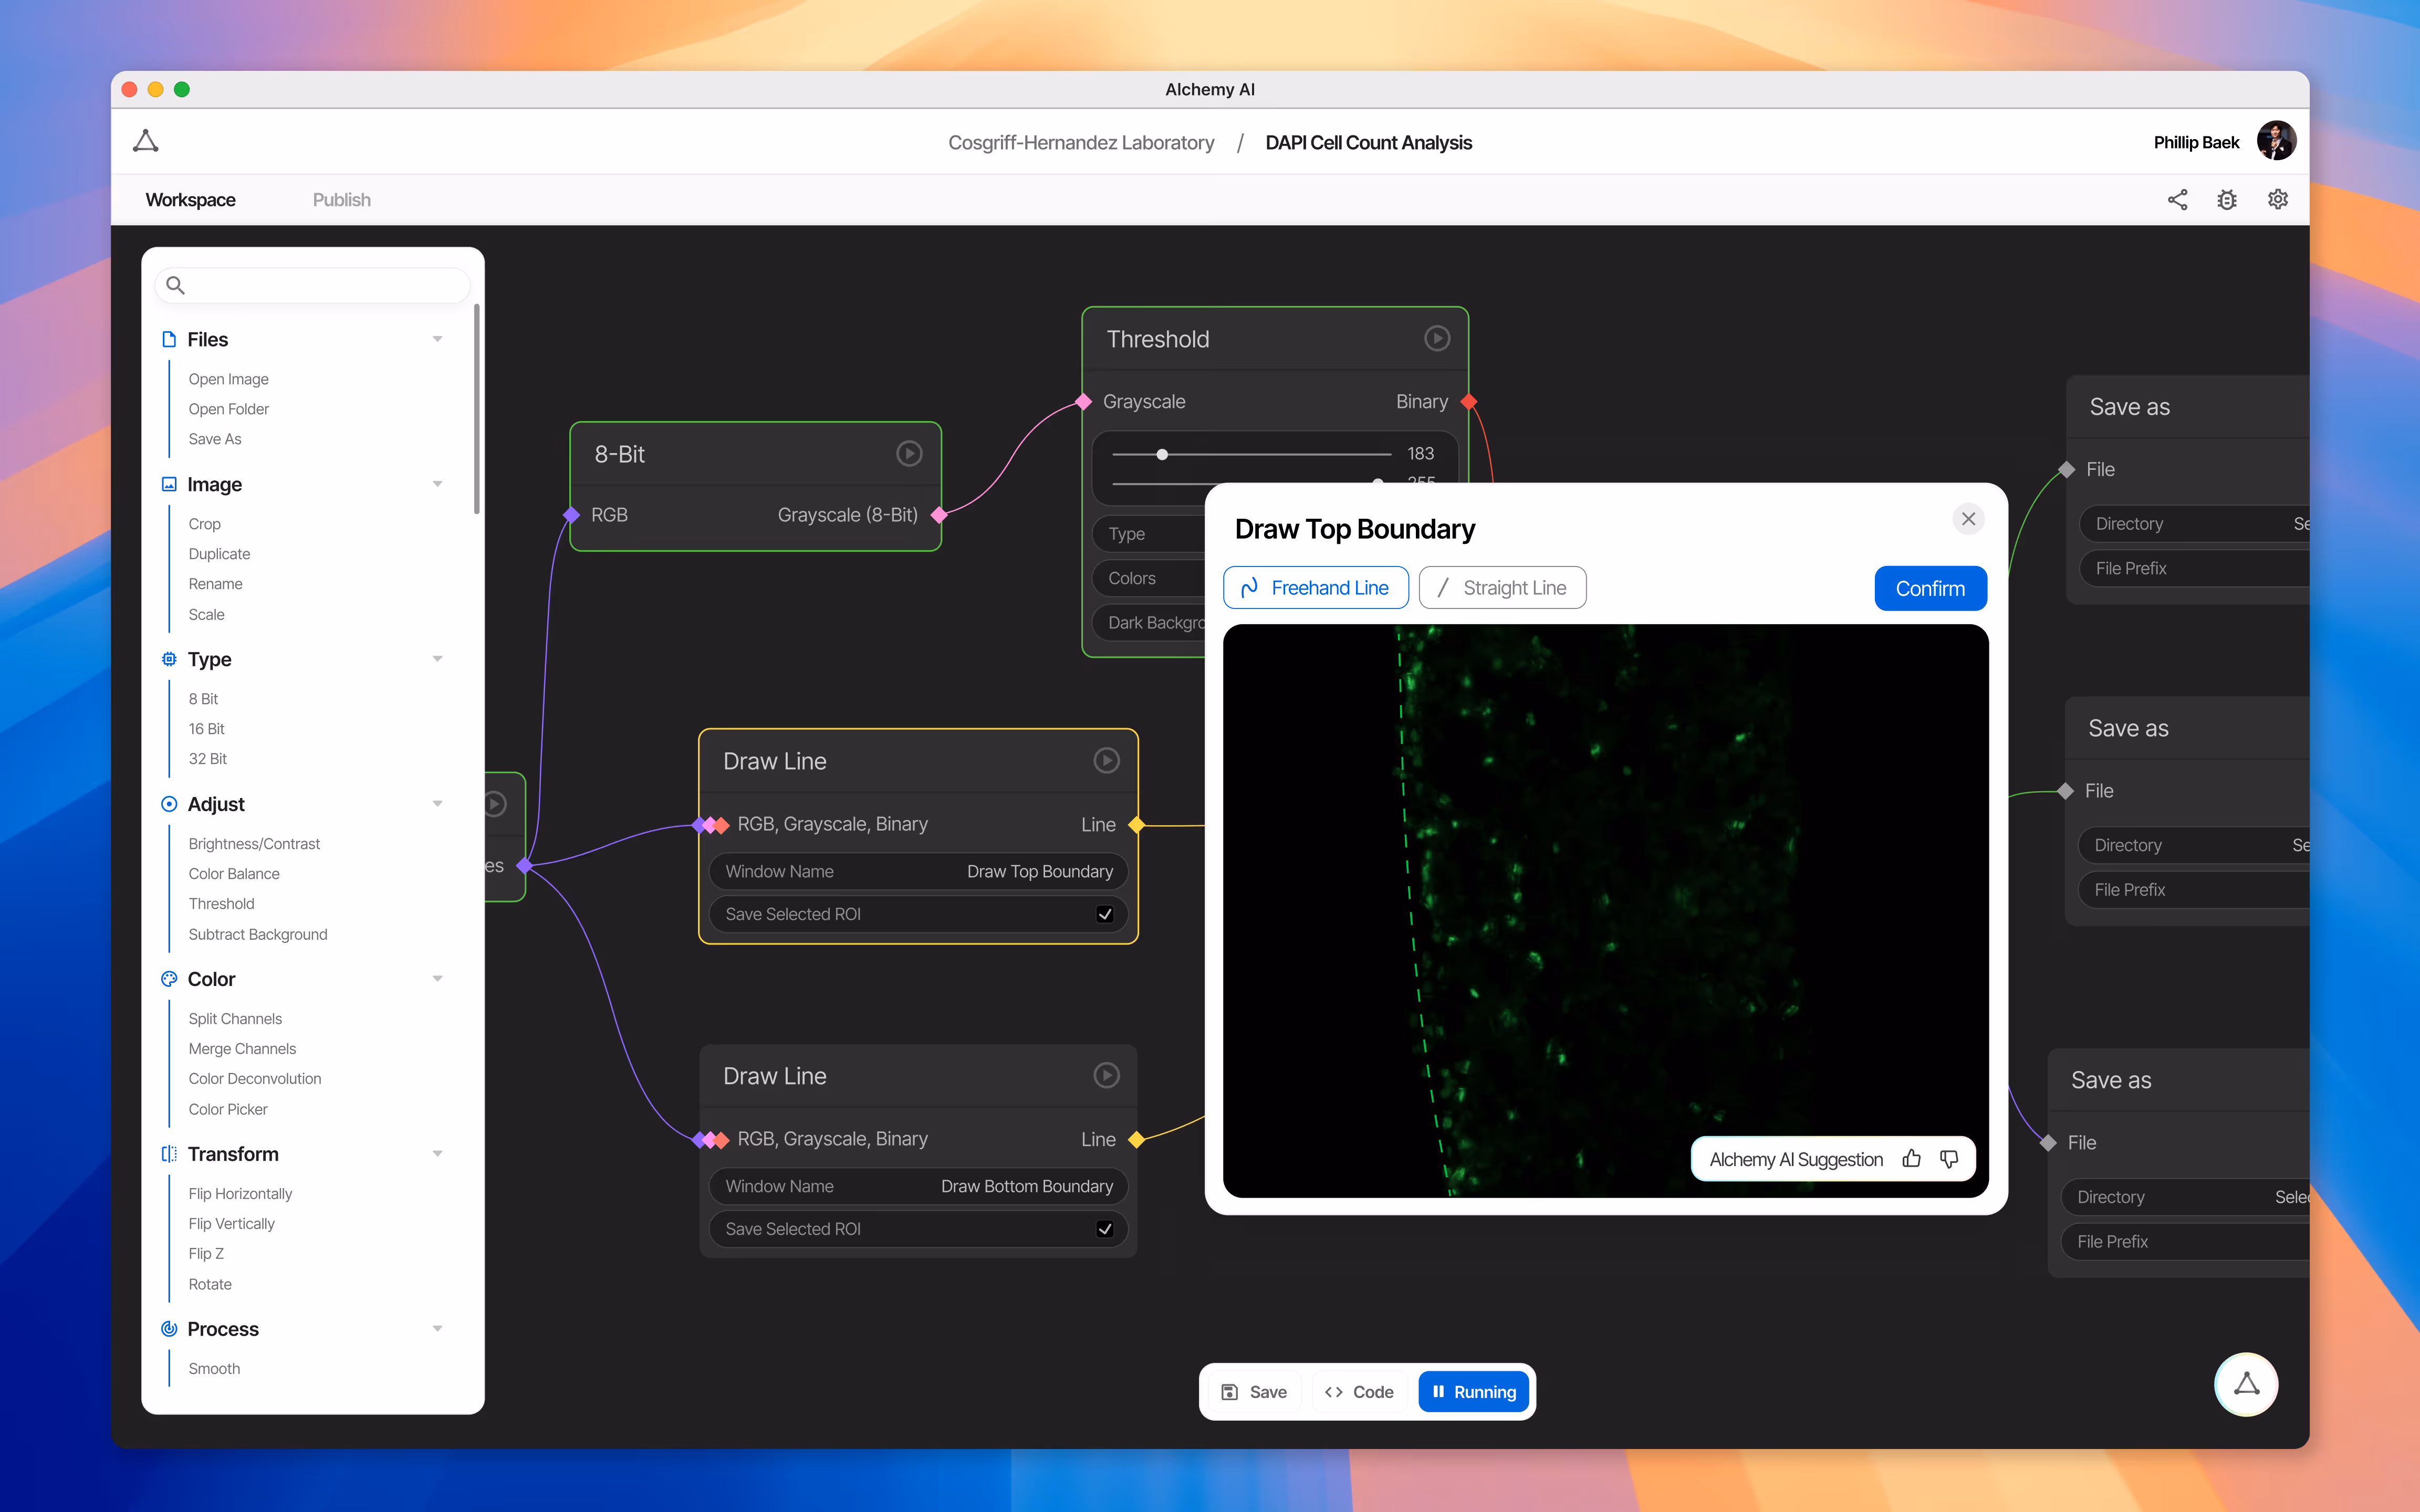This screenshot has height=1512, width=2420.
Task: Click Alchemy logo in header
Action: point(146,141)
